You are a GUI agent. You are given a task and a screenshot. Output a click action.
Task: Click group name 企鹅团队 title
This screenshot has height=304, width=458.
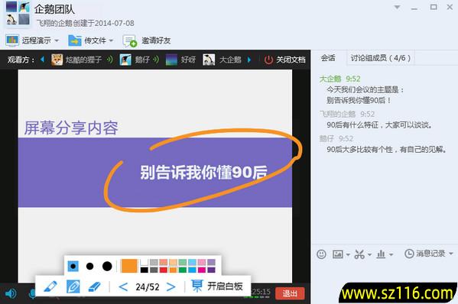point(54,9)
